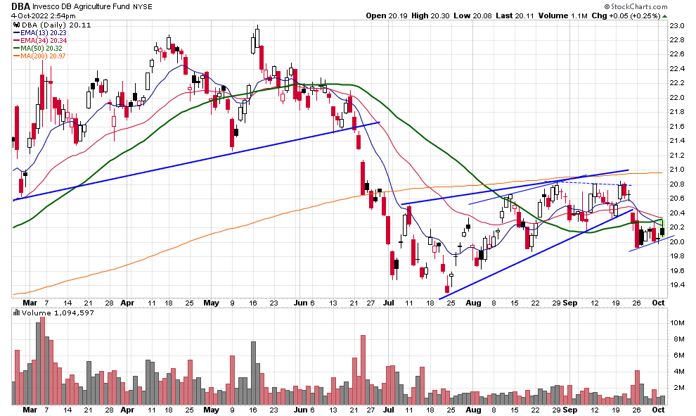
Task: Open the StockCharts.com copyright link
Action: coord(636,6)
